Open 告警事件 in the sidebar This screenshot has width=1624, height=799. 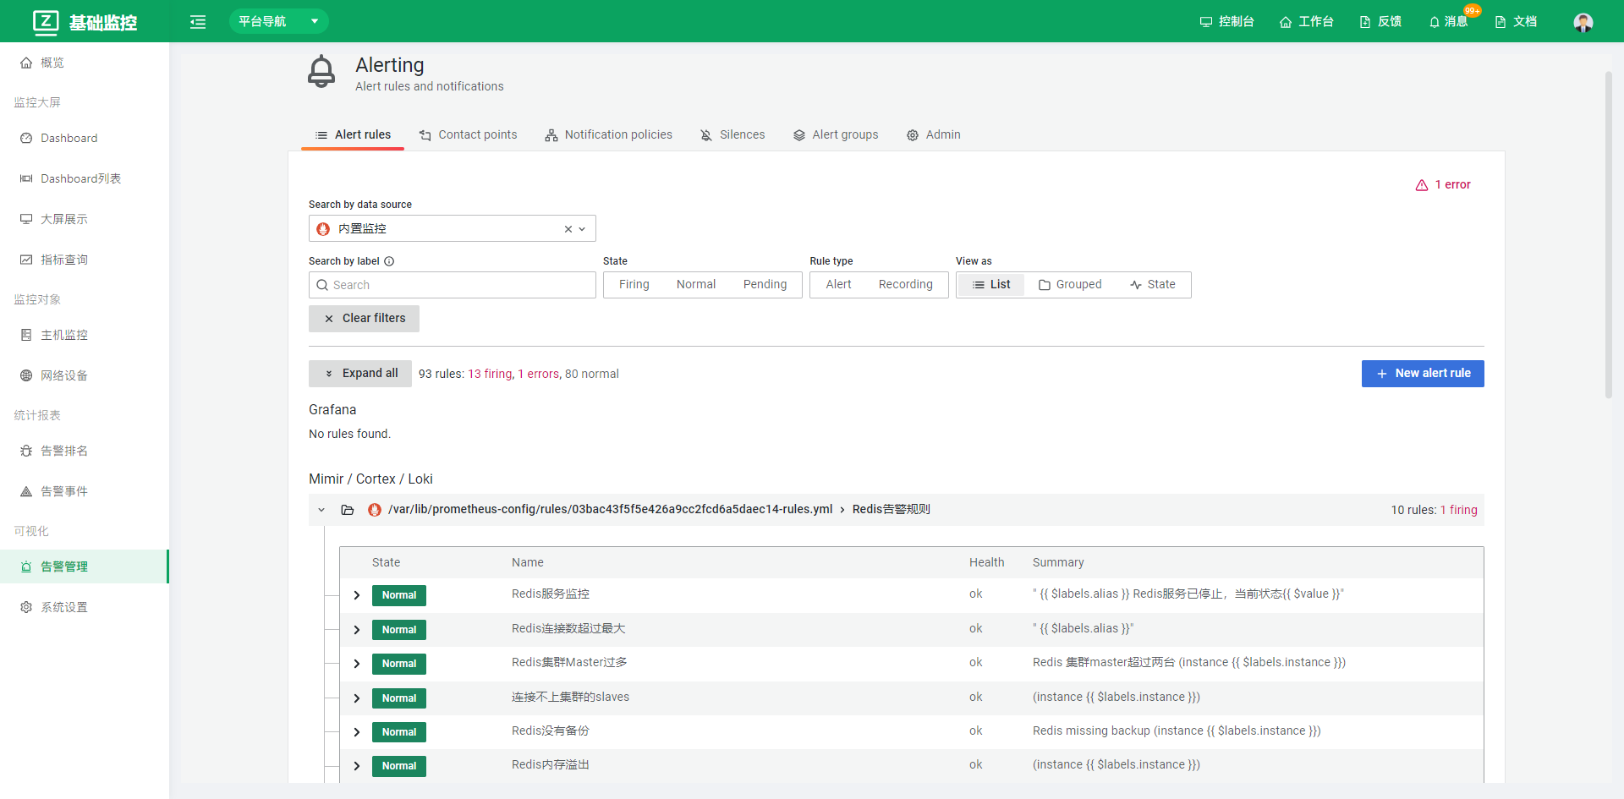pyautogui.click(x=85, y=491)
